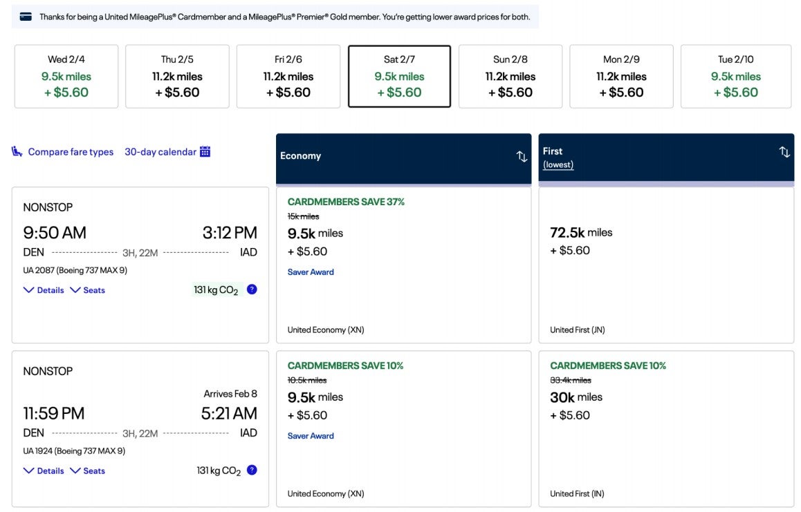Open the CO2 help icon for the 9:50 AM flight
The width and height of the screenshot is (801, 512).
[x=251, y=289]
